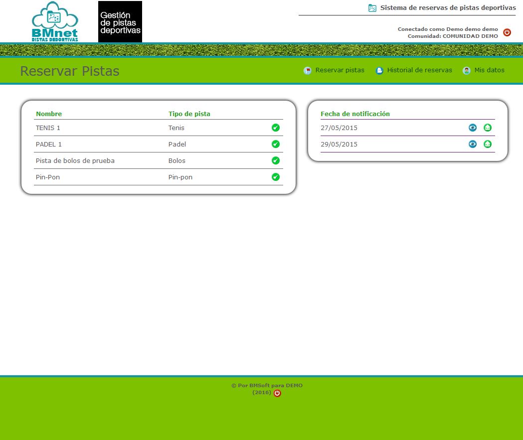Select the PADEL 1 court name
This screenshot has height=440, width=523.
pos(49,145)
